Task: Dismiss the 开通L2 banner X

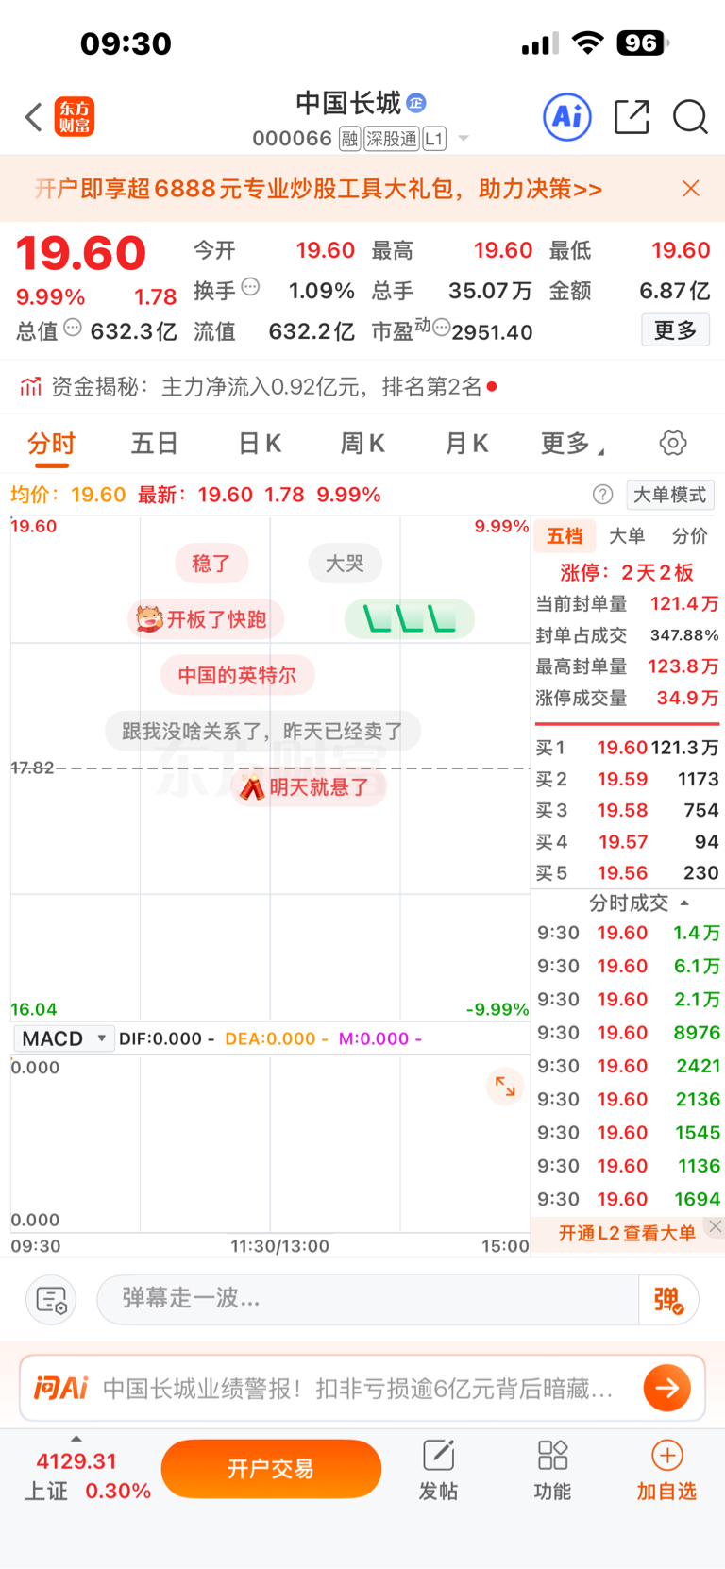Action: click(x=715, y=1226)
